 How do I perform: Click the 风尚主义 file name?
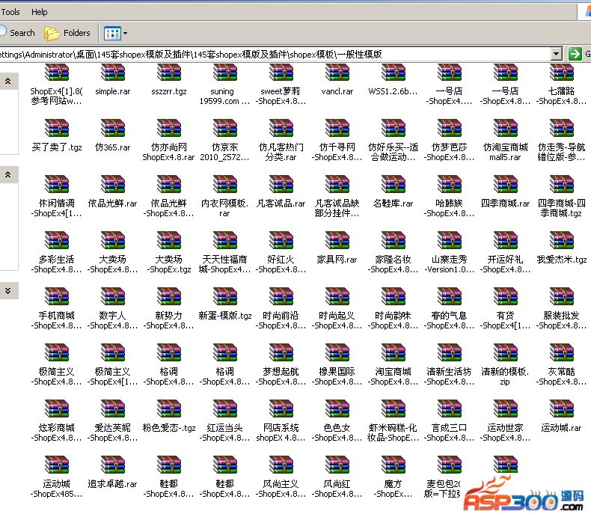pos(281,489)
